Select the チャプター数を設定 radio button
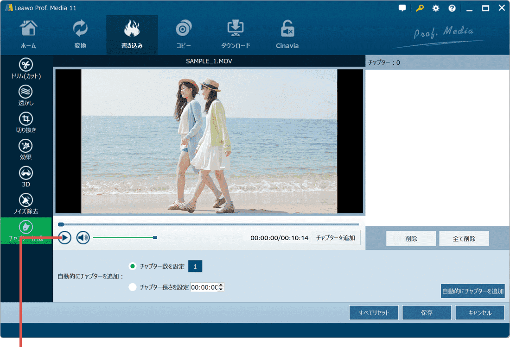The width and height of the screenshot is (510, 347). (133, 266)
